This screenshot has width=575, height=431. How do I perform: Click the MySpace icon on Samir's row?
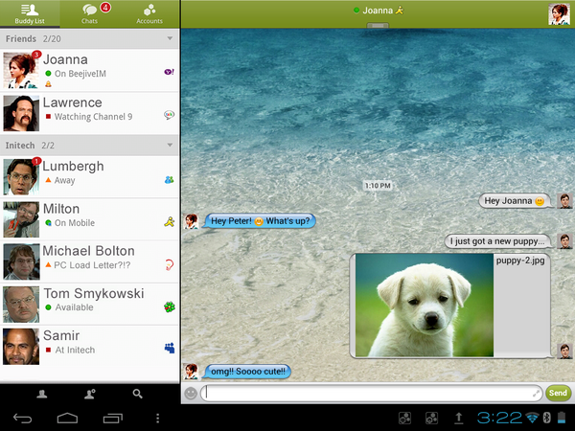point(170,348)
